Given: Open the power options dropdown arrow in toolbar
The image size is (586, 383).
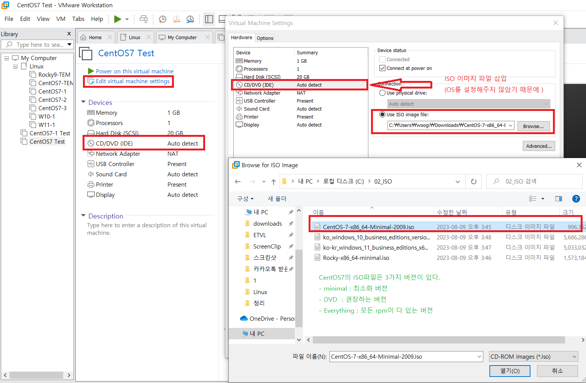Looking at the screenshot, I should pos(127,19).
